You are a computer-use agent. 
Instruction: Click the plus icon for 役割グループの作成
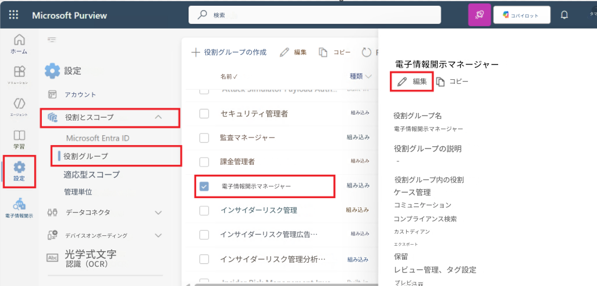(196, 52)
